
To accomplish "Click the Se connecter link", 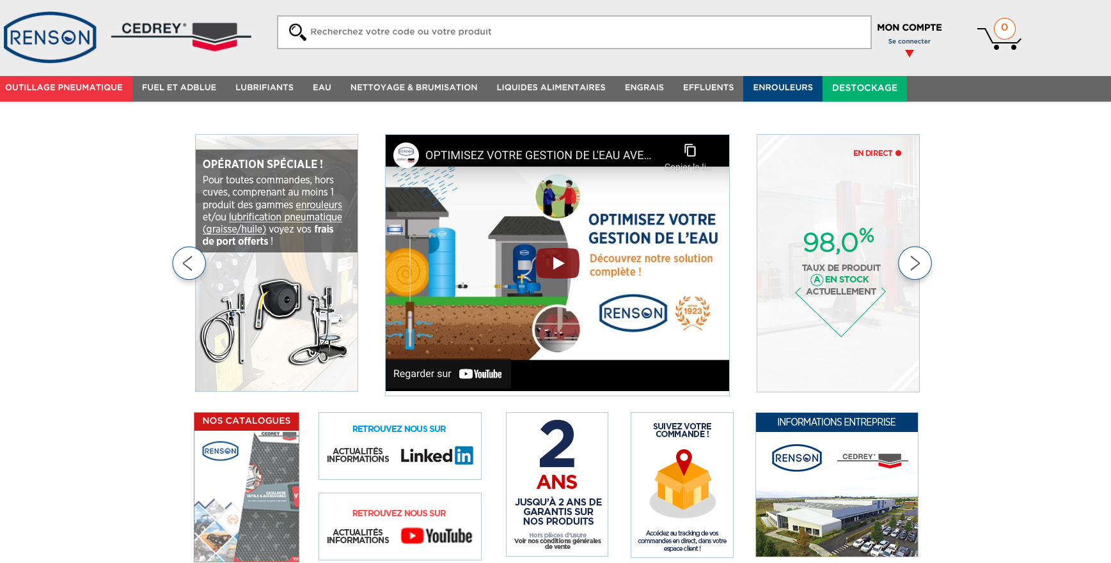I will pyautogui.click(x=909, y=42).
